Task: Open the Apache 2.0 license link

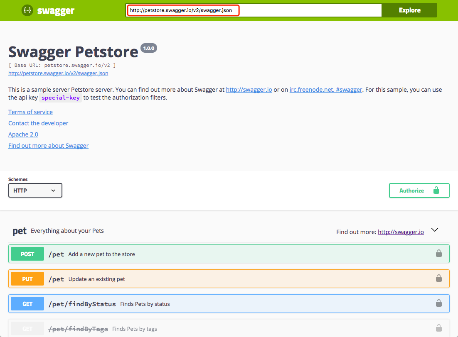Action: 23,134
